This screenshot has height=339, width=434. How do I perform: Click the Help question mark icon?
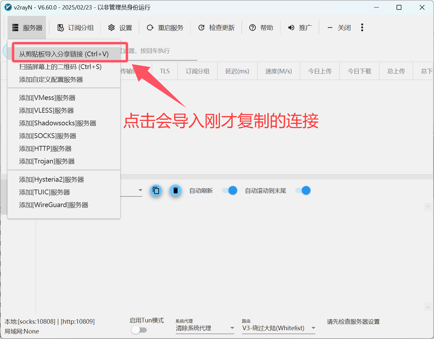pyautogui.click(x=253, y=28)
